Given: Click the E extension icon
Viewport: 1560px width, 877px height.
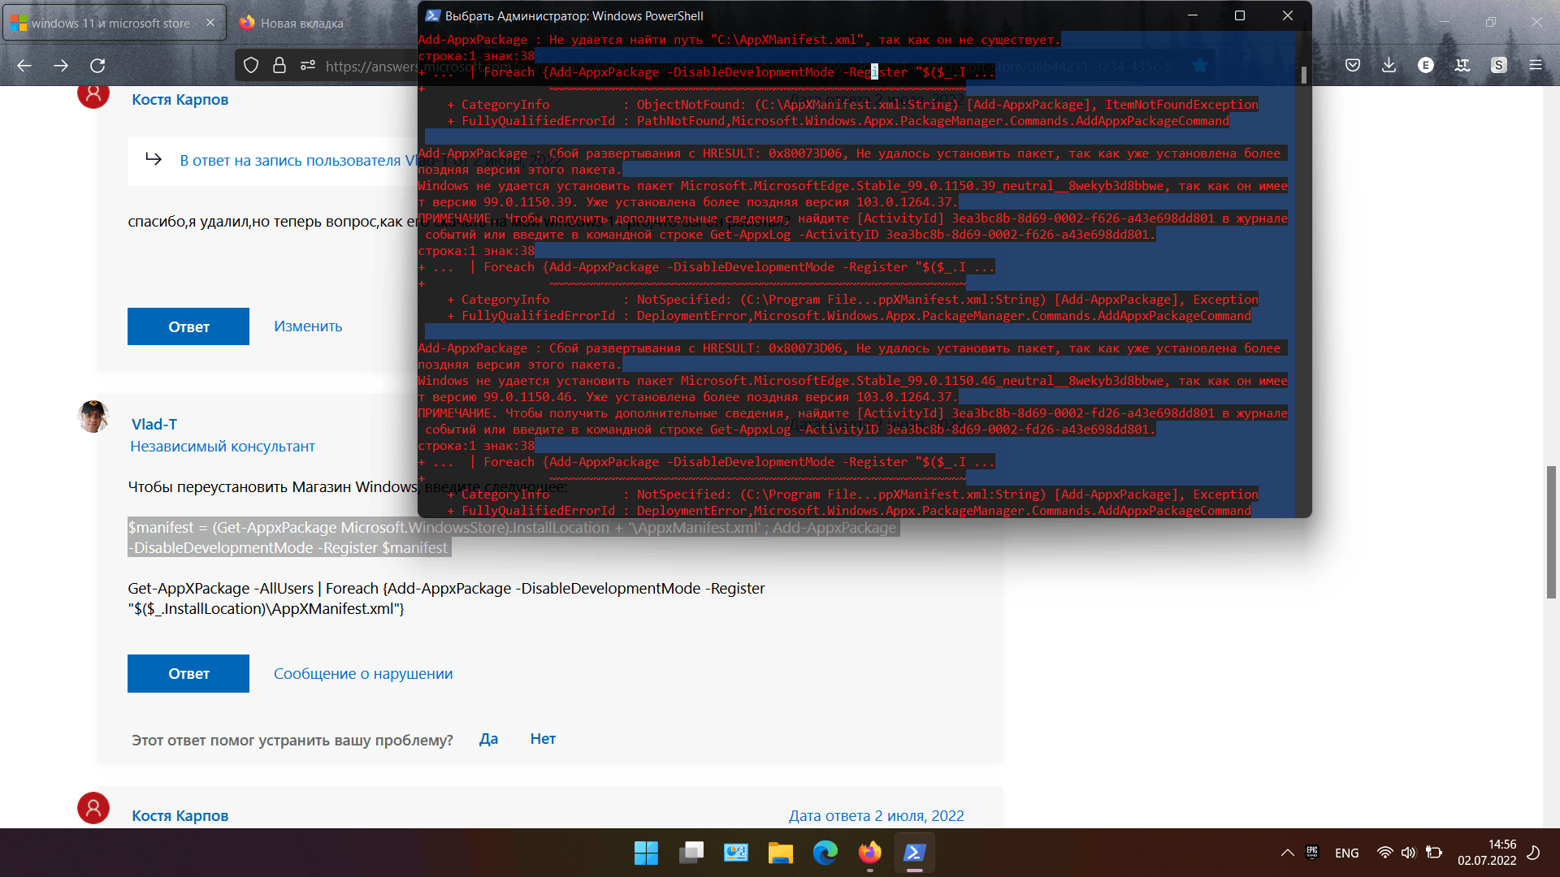Looking at the screenshot, I should (1426, 66).
